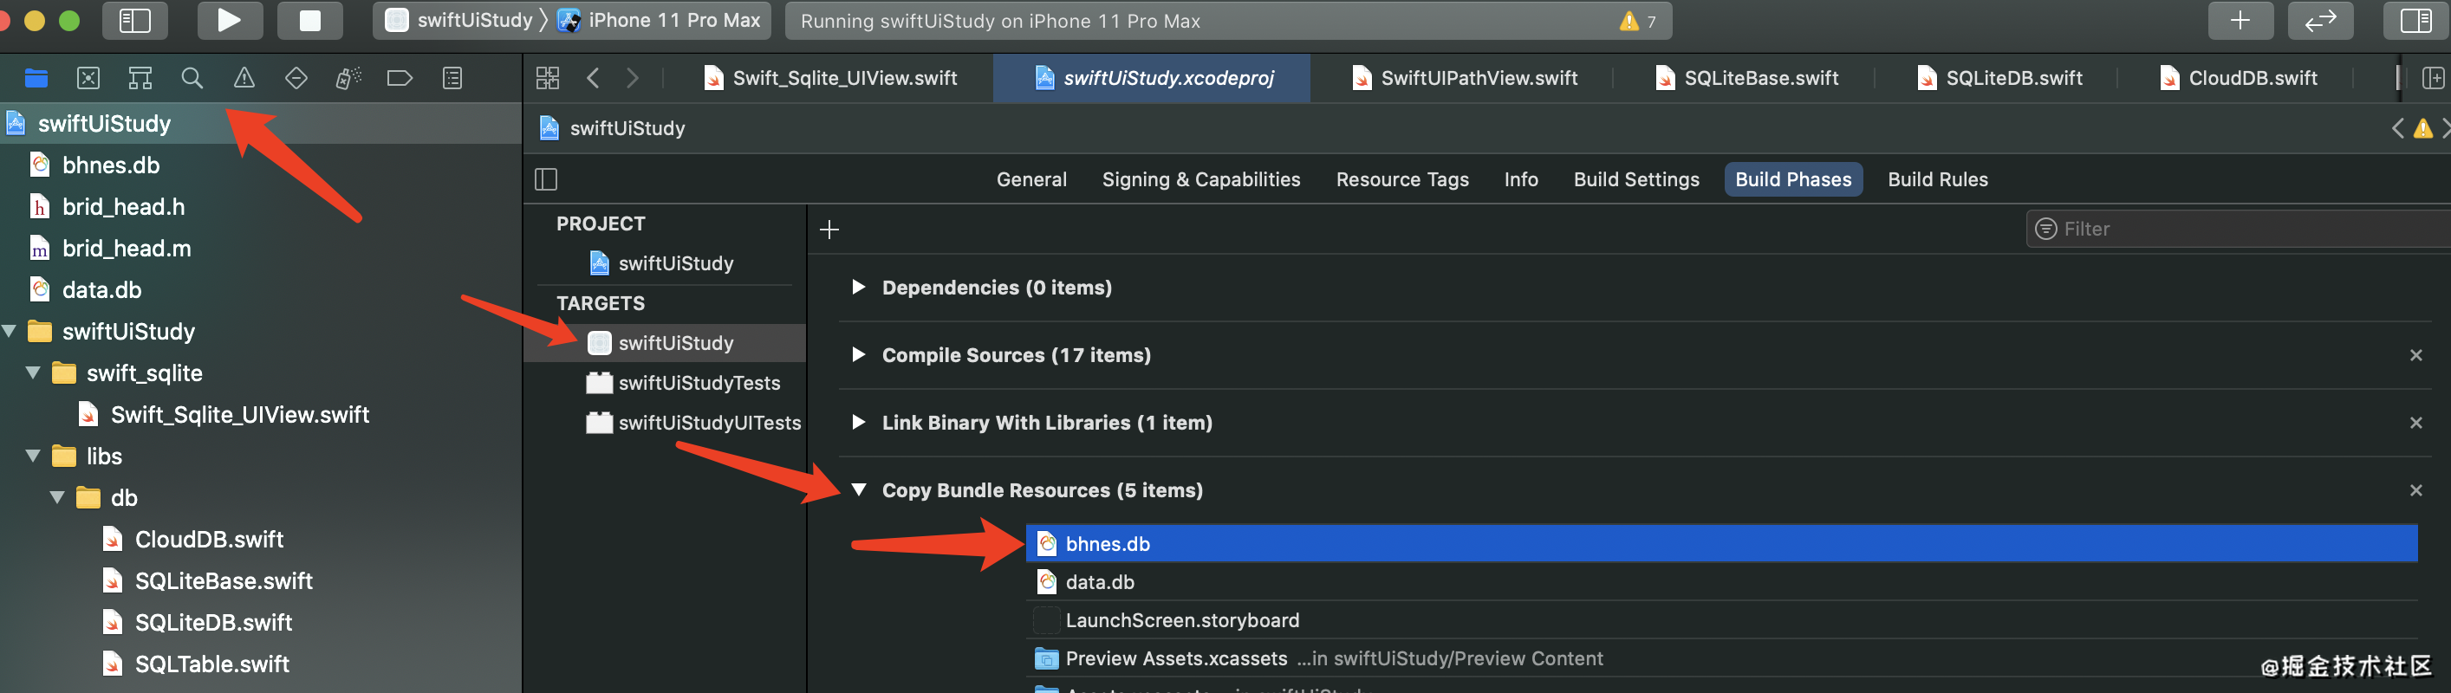The image size is (2451, 693).
Task: Delete Link Binary With Libraries phase
Action: [x=2415, y=423]
